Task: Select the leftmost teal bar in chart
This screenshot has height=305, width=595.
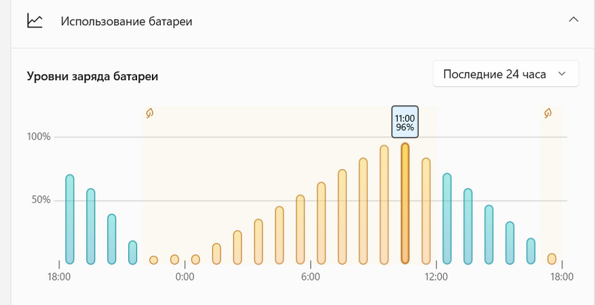Action: pos(70,219)
